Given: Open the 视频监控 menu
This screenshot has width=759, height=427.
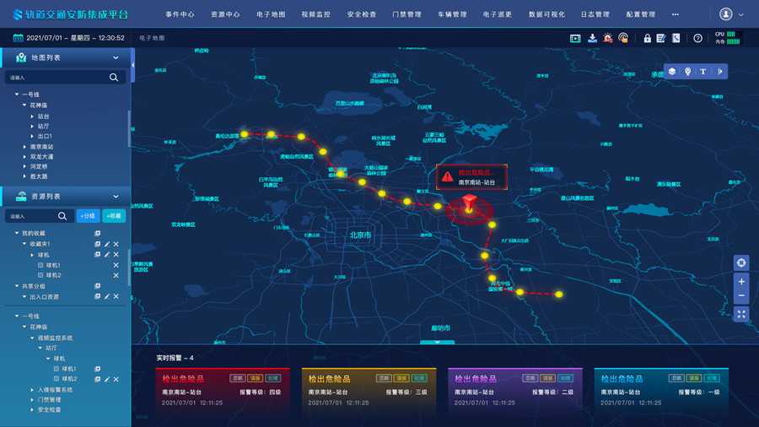Looking at the screenshot, I should point(315,14).
